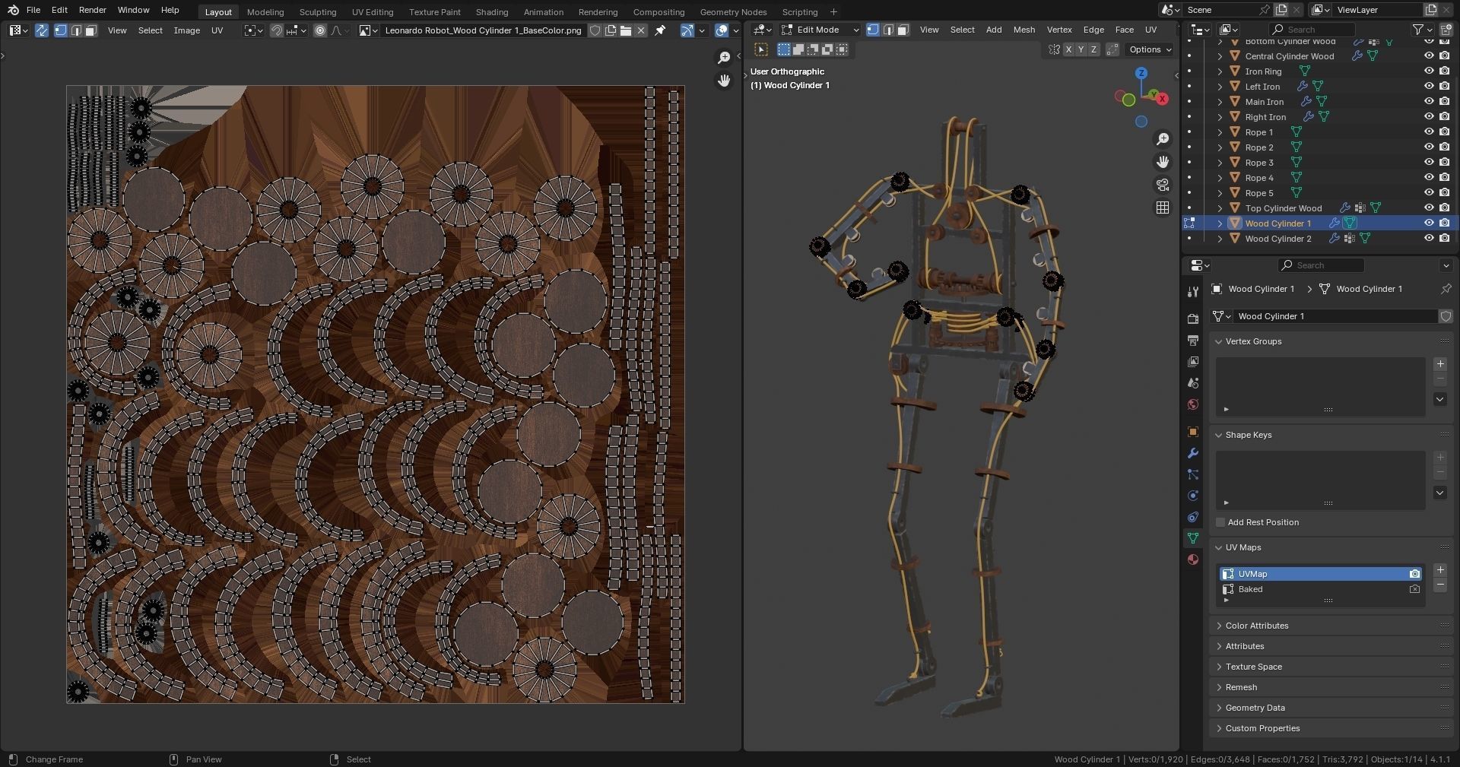Disable Wood Cylinder 2 in renders
Image resolution: width=1460 pixels, height=767 pixels.
click(1445, 239)
